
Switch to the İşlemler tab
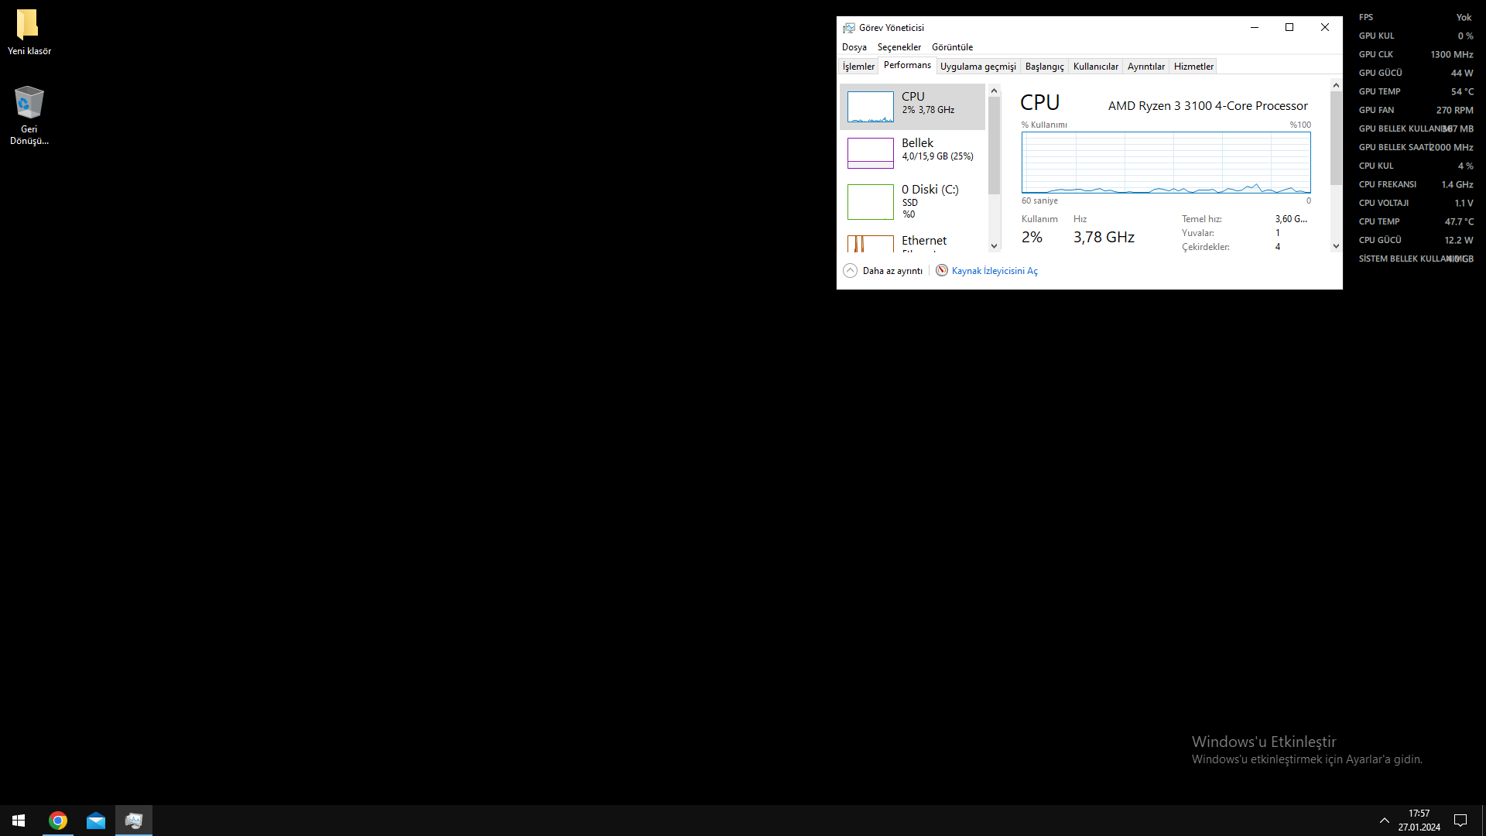(x=858, y=67)
